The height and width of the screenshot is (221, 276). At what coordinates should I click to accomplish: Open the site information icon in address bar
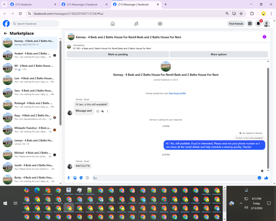tap(29, 13)
